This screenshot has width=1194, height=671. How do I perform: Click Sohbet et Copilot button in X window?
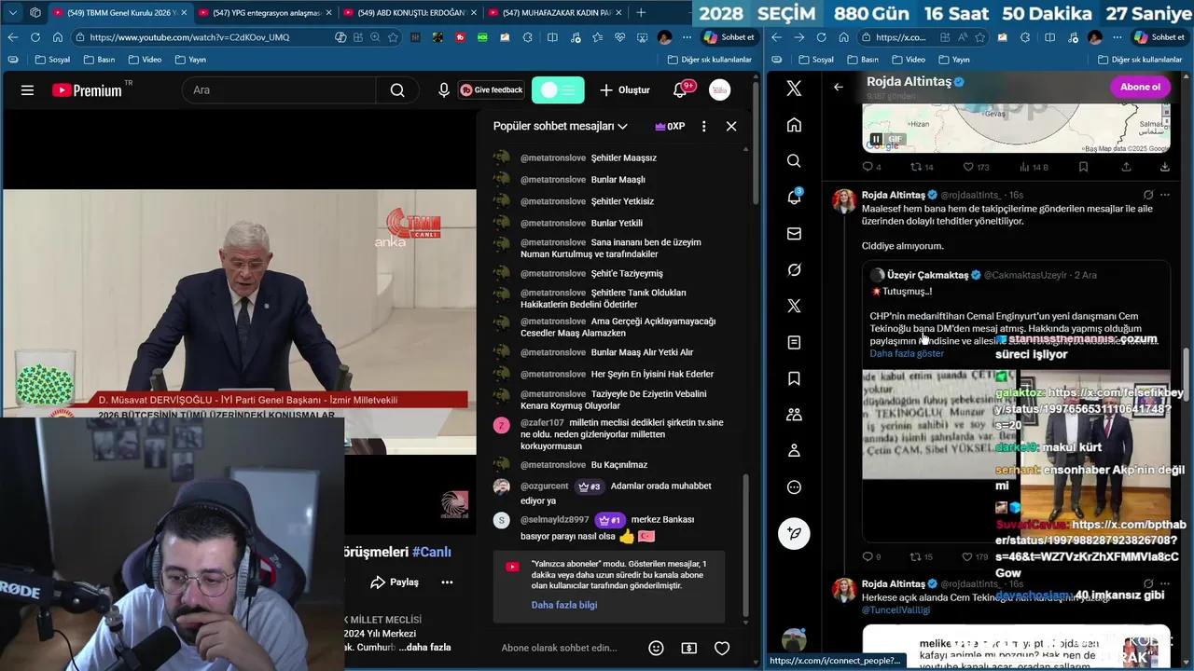click(1158, 37)
